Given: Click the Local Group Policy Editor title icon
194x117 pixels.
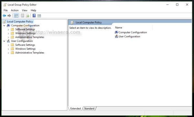Looking at the screenshot, I should [x=5, y=5].
